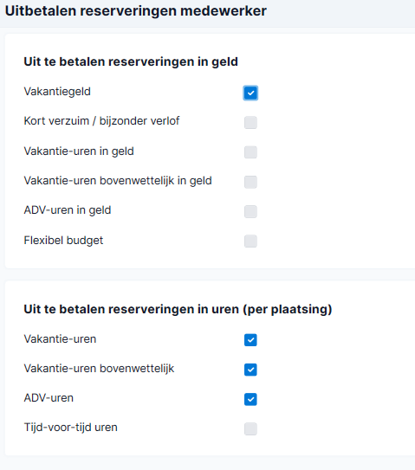Click heading Uit te betalen reserveringen in geld
Screen dimensions: 415x470
pos(131,61)
